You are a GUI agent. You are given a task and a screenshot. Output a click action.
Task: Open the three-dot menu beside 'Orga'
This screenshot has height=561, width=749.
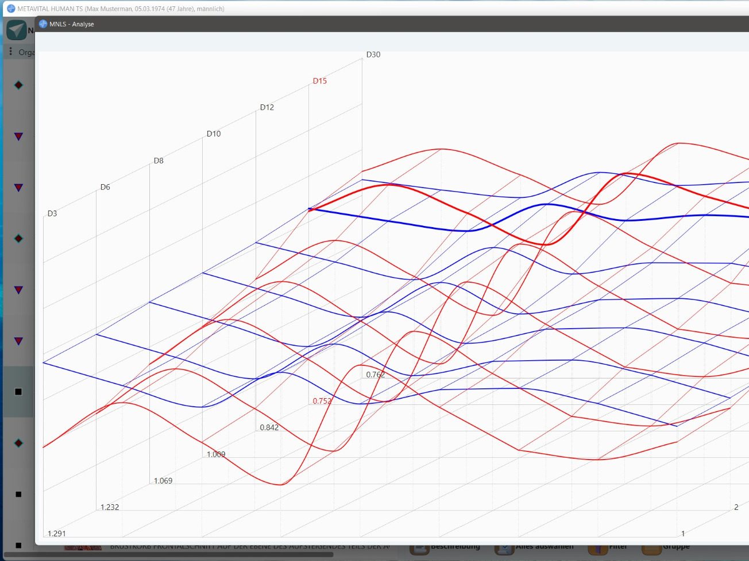pyautogui.click(x=10, y=52)
